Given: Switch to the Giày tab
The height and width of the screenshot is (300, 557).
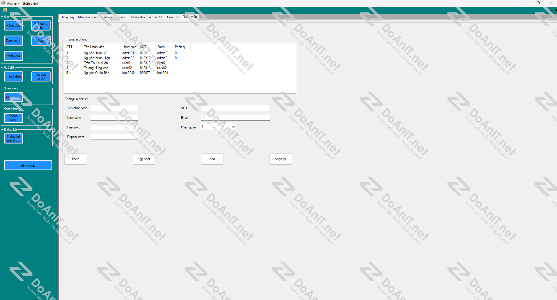Looking at the screenshot, I should click(x=122, y=17).
